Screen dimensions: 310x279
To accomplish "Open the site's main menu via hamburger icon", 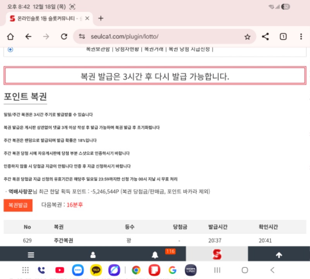I will [30, 255].
